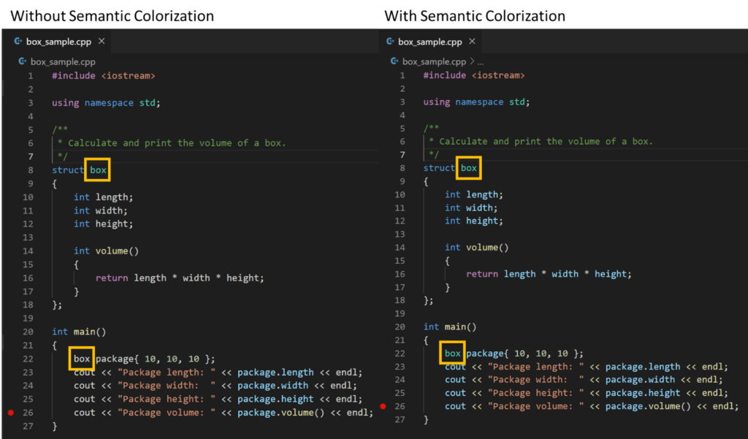Close the right box_sample.cpp tab
748x439 pixels.
point(473,42)
